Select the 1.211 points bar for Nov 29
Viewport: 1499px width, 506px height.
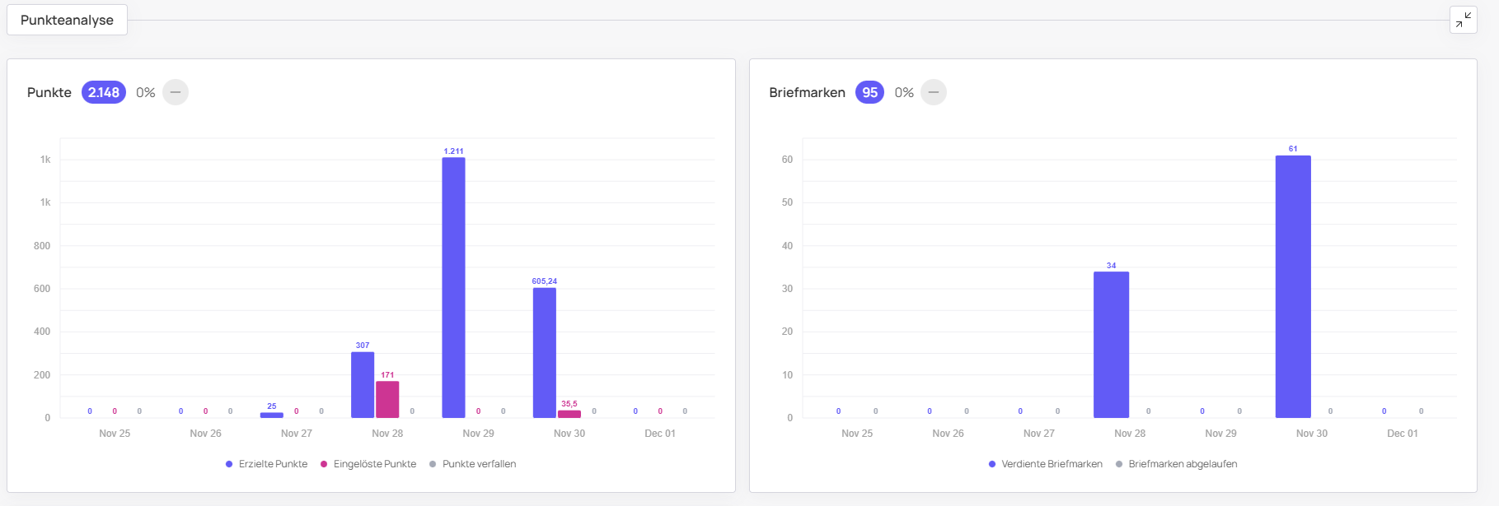(453, 288)
